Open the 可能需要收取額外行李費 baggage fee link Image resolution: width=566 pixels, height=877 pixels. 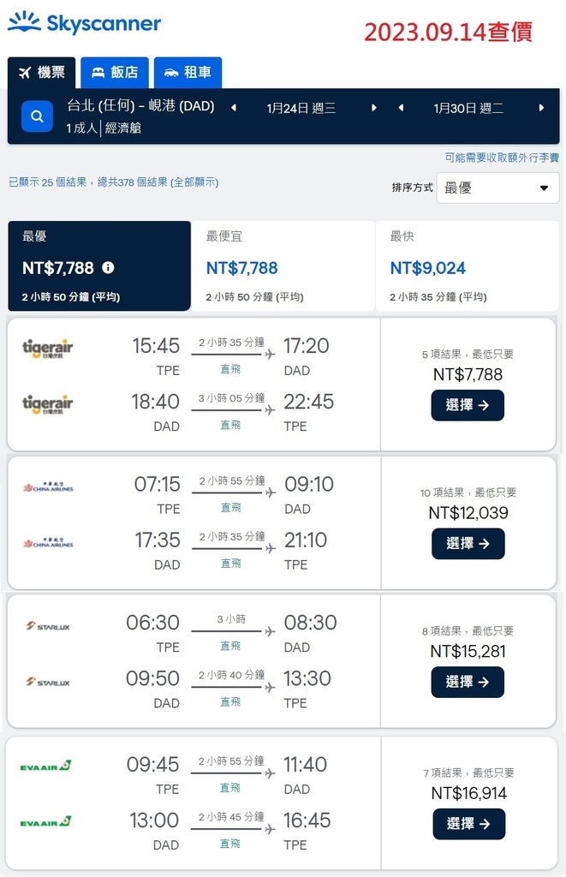(502, 158)
